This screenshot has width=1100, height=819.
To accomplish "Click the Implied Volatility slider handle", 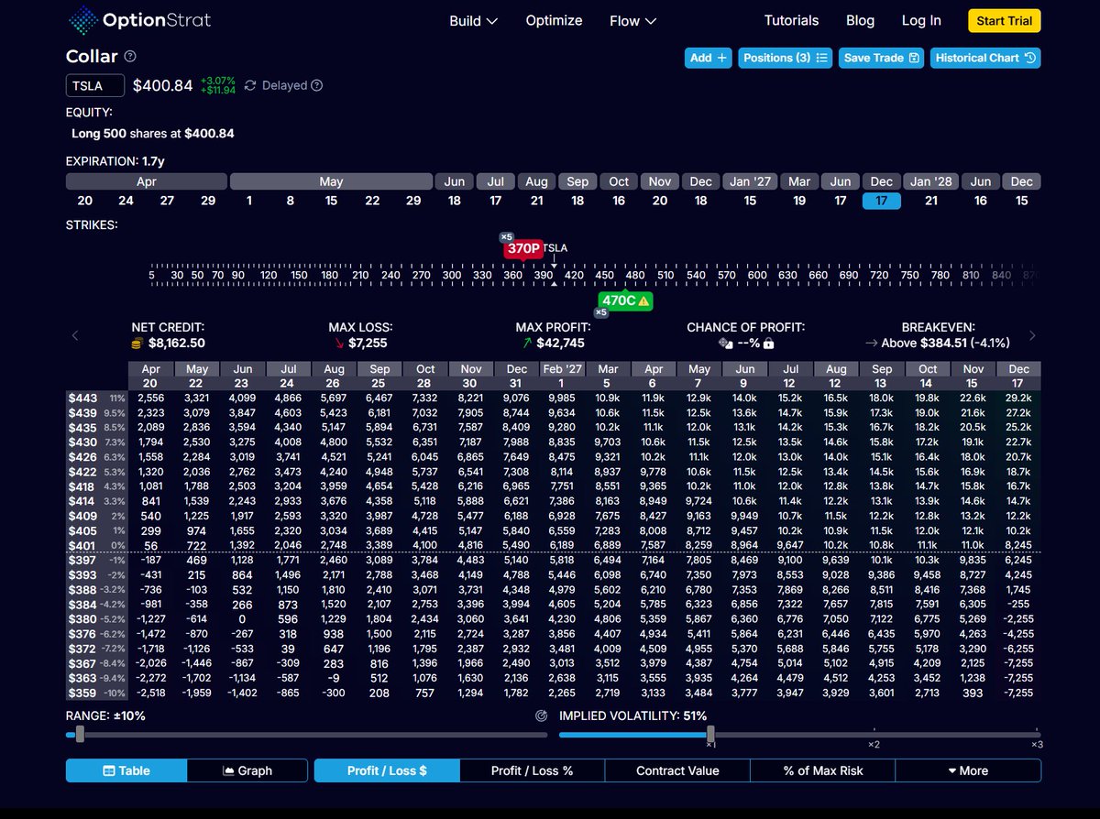I will click(x=710, y=735).
